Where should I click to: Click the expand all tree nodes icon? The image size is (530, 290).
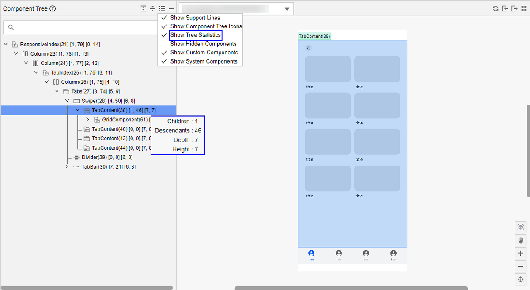coord(144,9)
